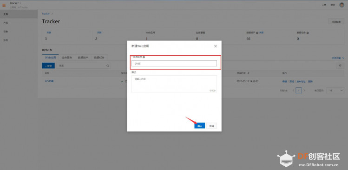Click the blue + 新建 button
348x170 pixels.
pyautogui.click(x=48, y=65)
